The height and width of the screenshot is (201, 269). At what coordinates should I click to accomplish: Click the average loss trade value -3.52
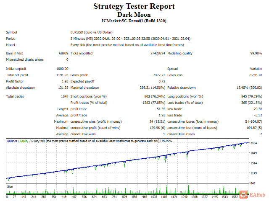coord(258,116)
